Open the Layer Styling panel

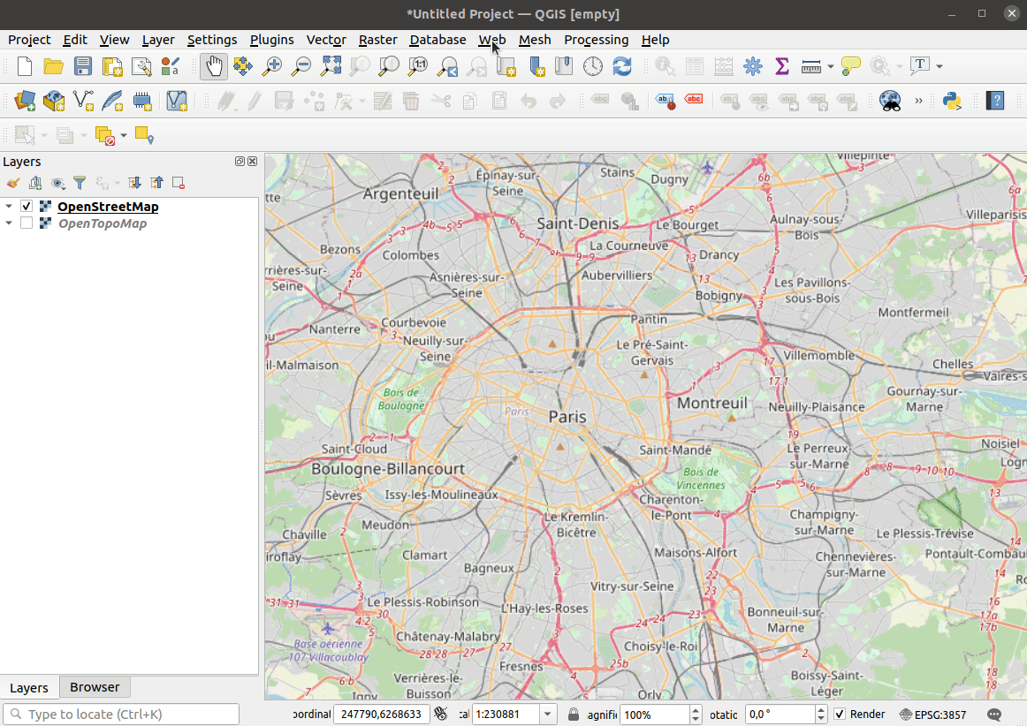[12, 183]
